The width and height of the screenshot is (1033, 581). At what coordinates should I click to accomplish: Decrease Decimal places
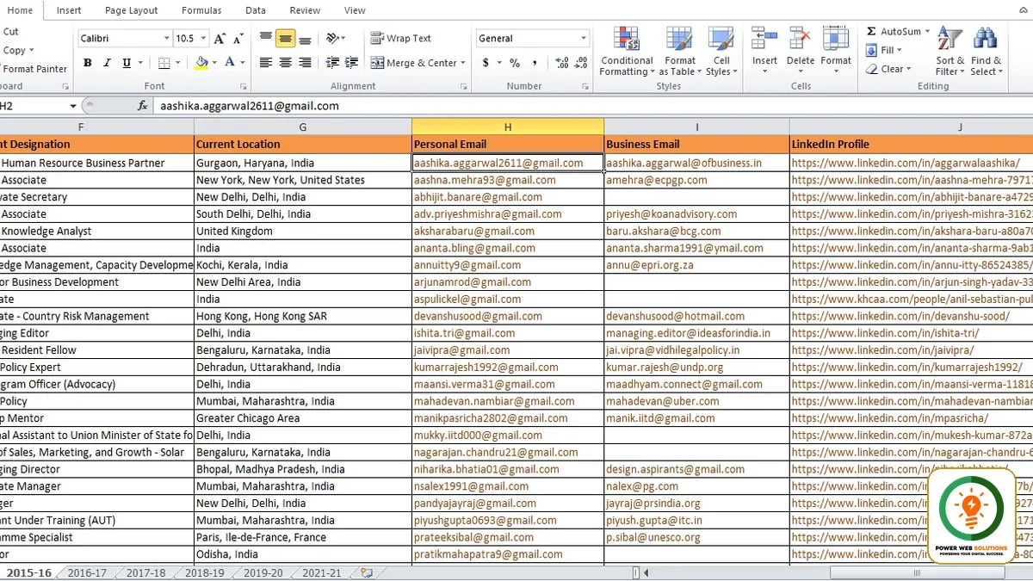click(x=581, y=63)
